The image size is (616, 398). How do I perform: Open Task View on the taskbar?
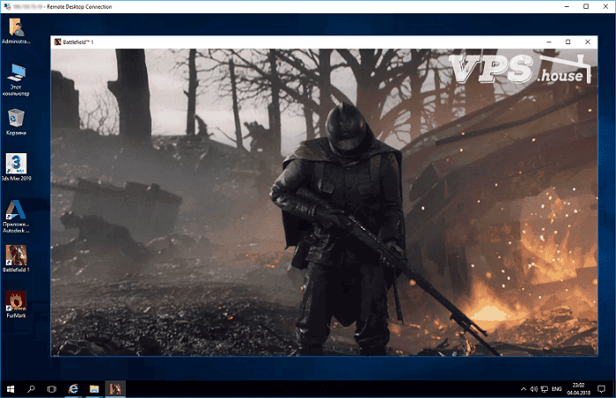51,388
